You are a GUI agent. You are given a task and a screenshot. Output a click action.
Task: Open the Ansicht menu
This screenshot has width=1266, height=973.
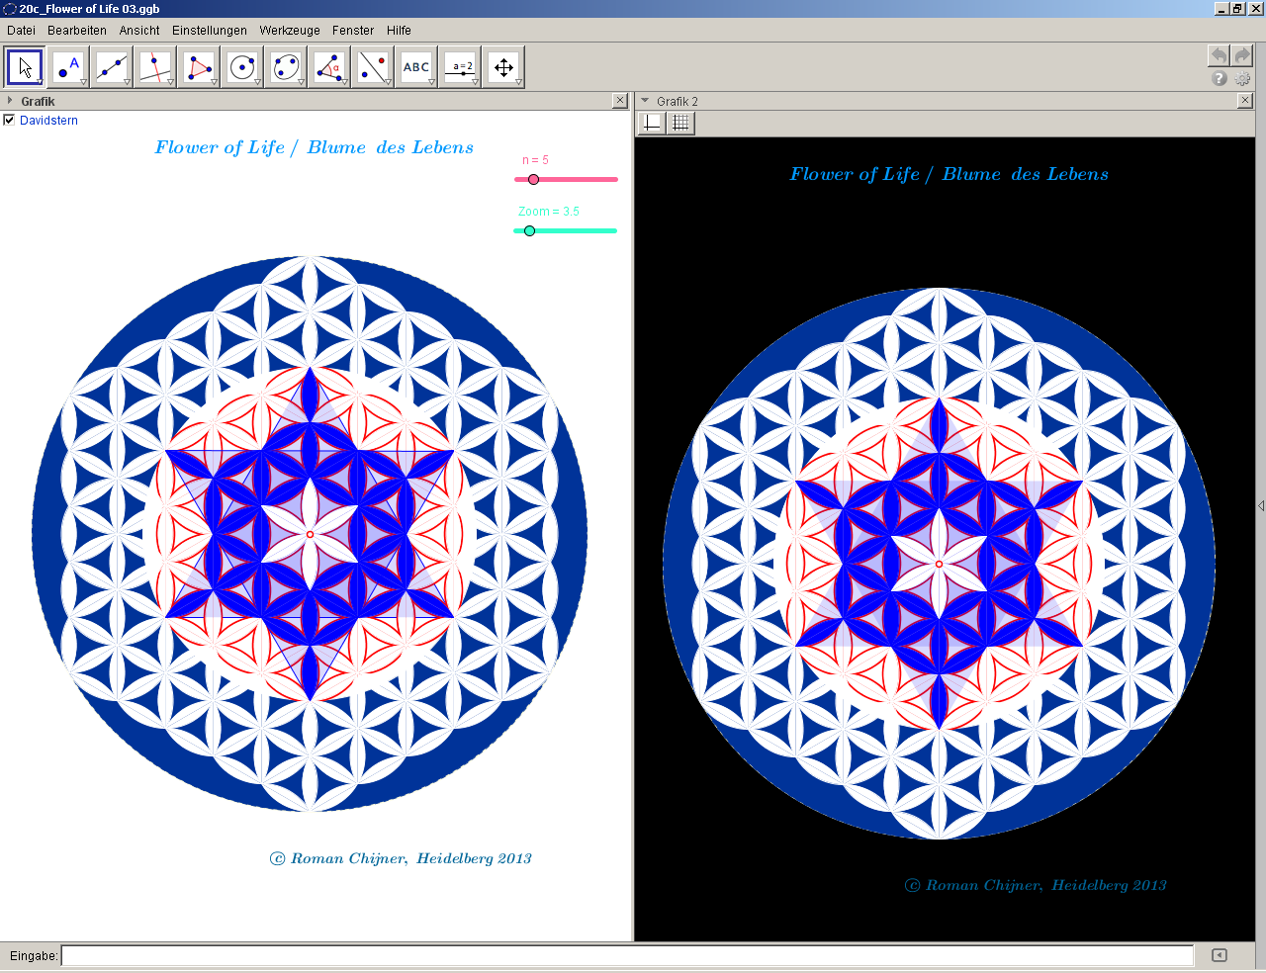tap(138, 31)
